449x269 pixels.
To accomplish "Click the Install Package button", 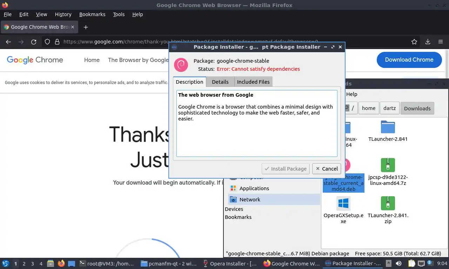I will click(x=286, y=168).
